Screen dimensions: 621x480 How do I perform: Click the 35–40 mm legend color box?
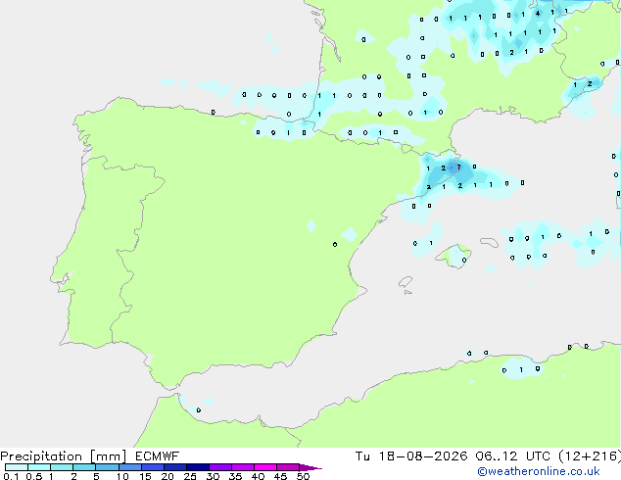tap(243, 467)
